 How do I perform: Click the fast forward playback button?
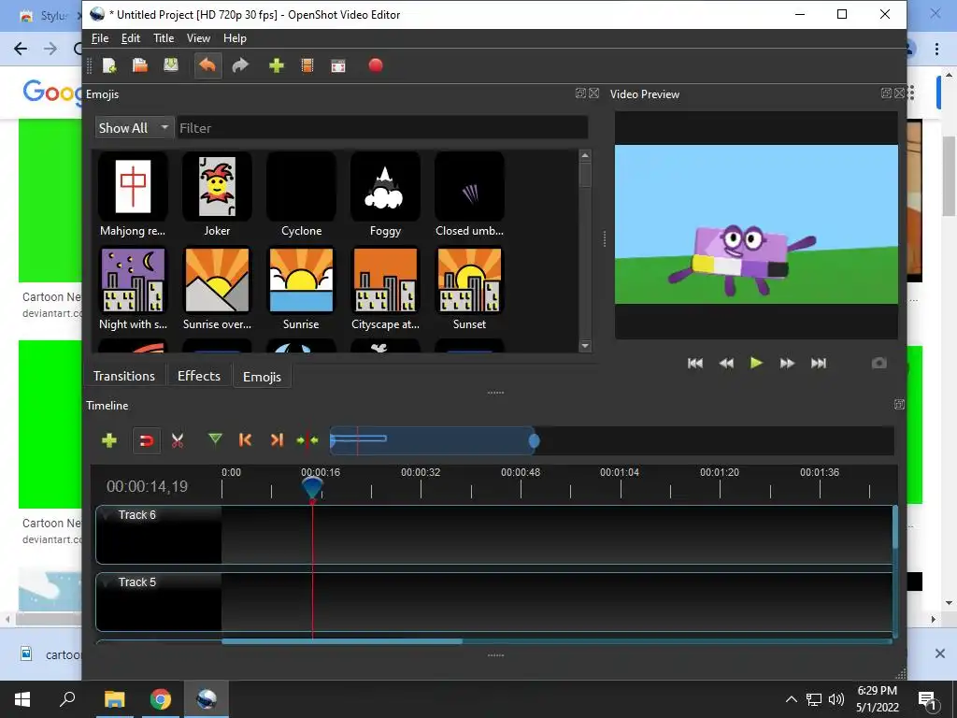[x=787, y=364]
